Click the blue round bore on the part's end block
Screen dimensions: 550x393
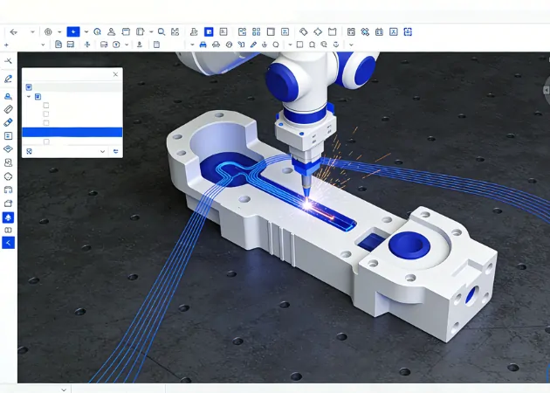click(409, 245)
